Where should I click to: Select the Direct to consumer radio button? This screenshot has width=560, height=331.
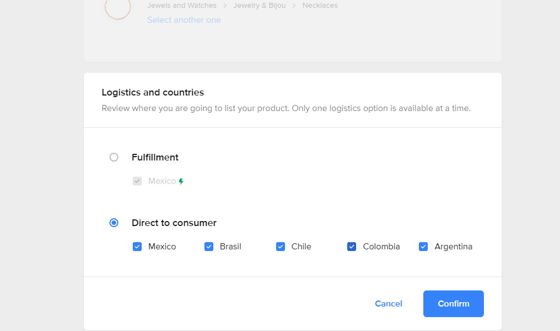click(x=114, y=223)
